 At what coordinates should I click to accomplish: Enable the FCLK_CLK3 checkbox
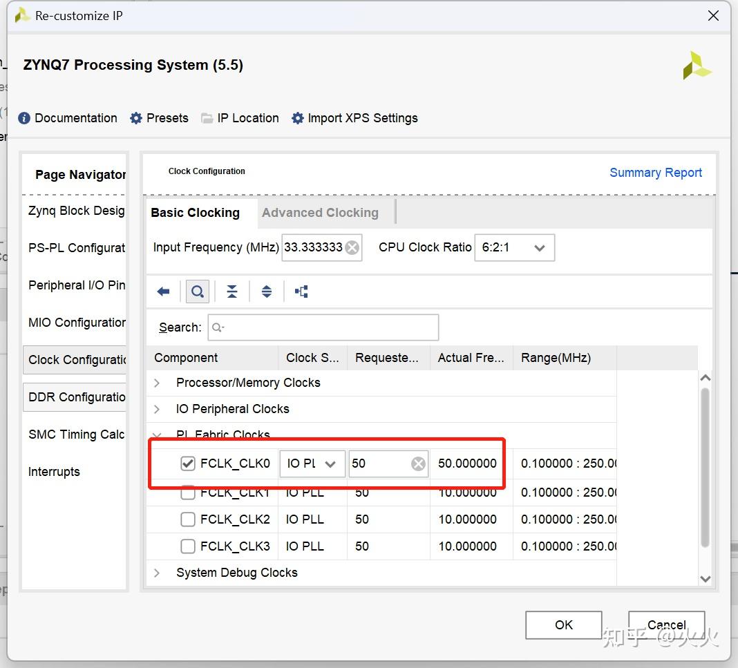tap(187, 546)
